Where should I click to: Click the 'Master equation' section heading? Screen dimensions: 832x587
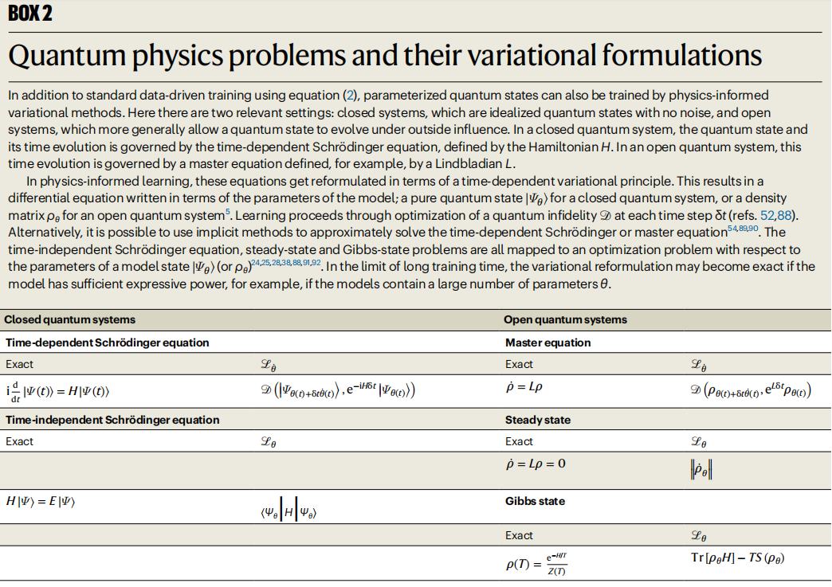pos(547,342)
